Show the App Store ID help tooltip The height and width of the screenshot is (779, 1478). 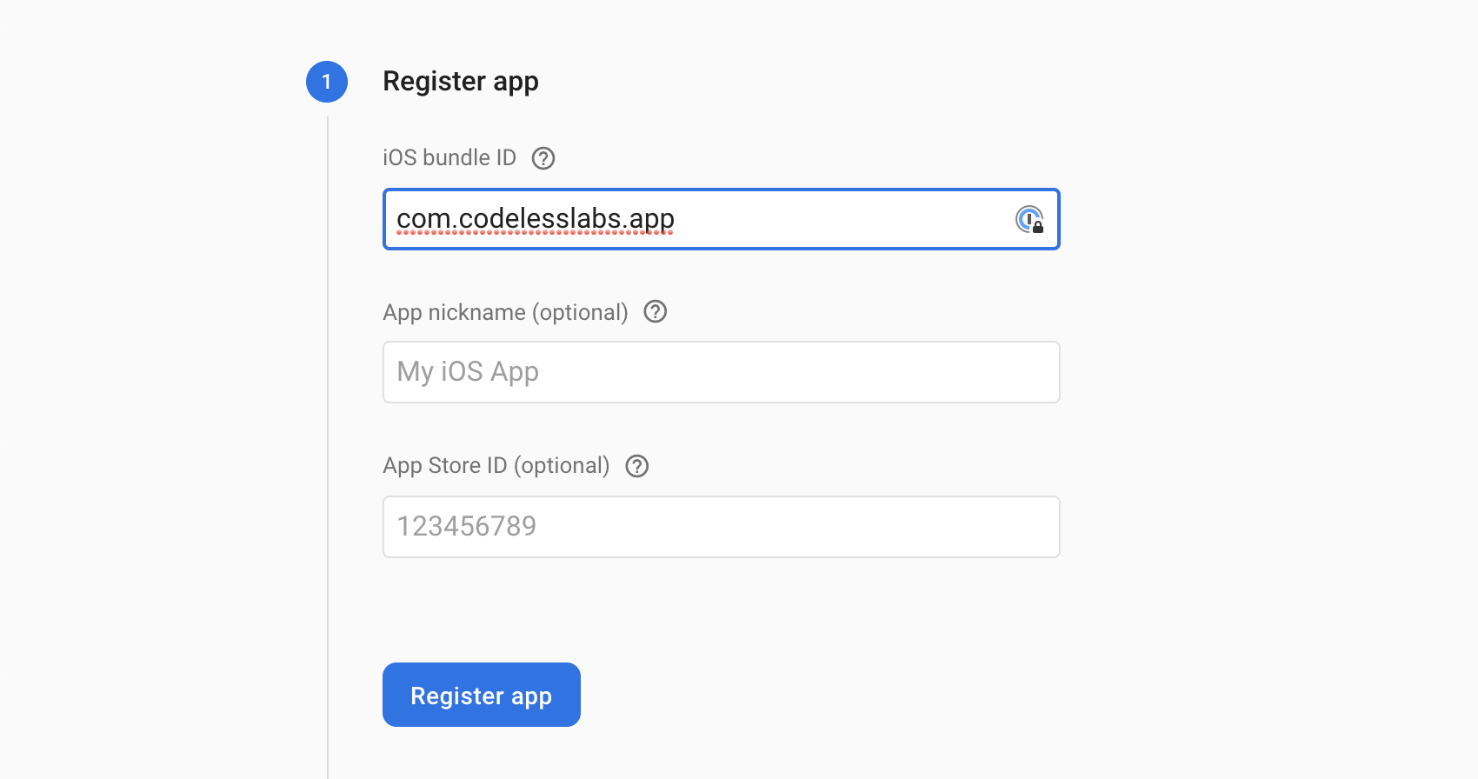point(637,466)
